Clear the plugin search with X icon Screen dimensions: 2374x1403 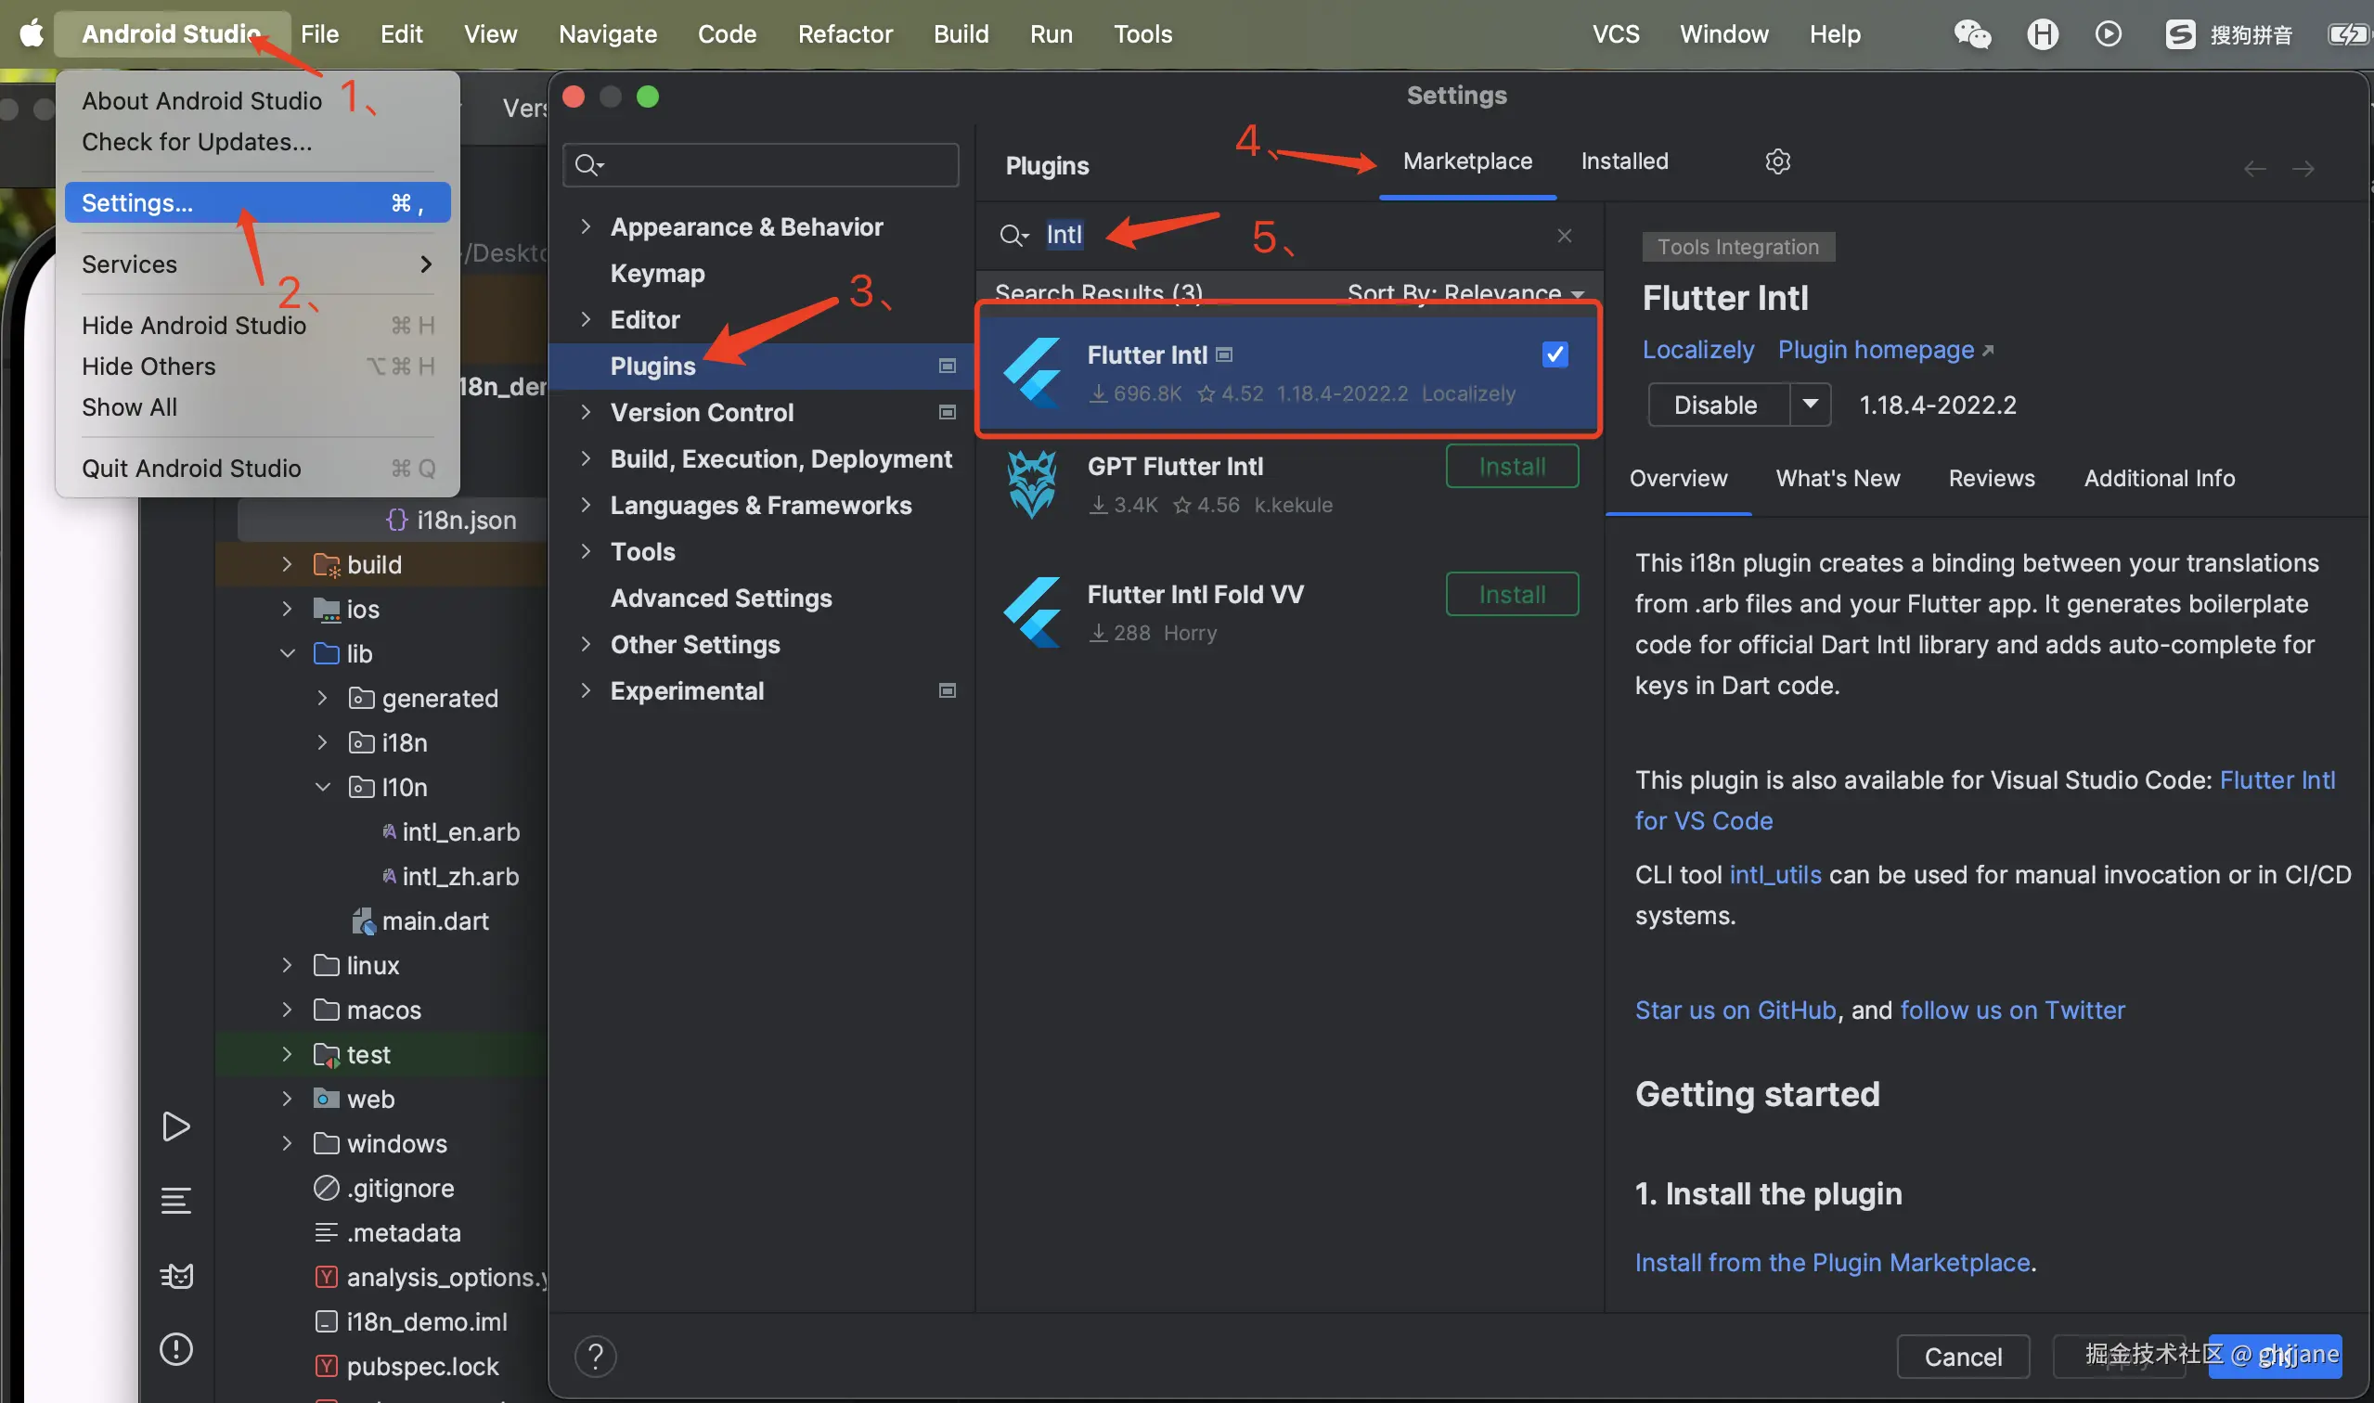point(1565,236)
